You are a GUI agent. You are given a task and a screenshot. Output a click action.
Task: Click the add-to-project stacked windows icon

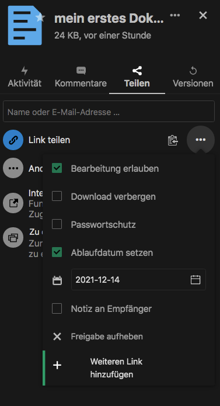(x=13, y=237)
